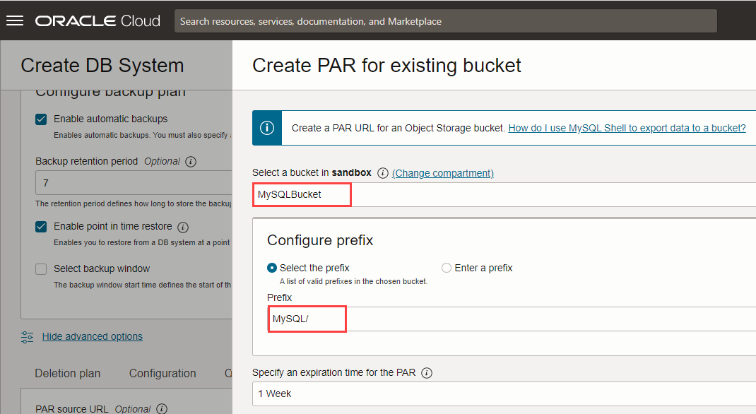Enable Select backup window option
Image resolution: width=756 pixels, height=414 pixels.
pos(40,268)
